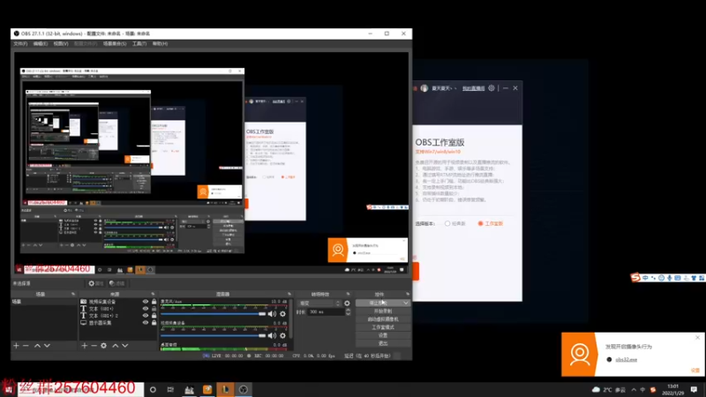This screenshot has height=397, width=706.
Task: Open scene transition properties gear
Action: (347, 303)
